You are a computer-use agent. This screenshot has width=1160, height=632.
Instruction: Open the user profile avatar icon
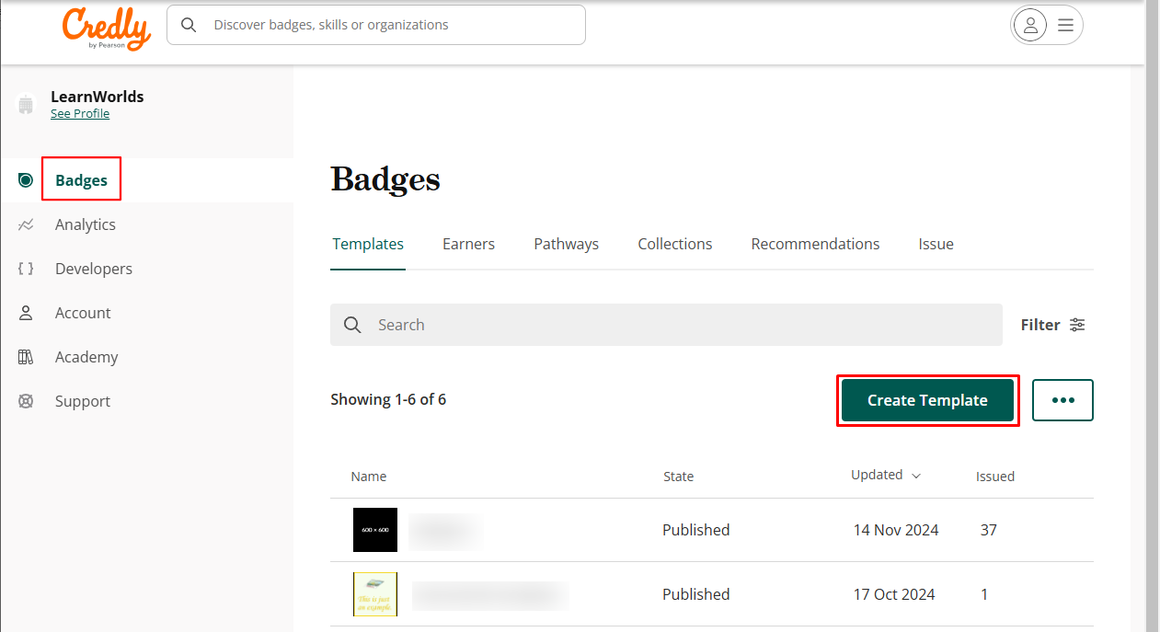pyautogui.click(x=1030, y=25)
